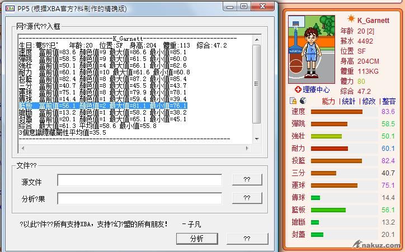Click the dice icon beside the notes icon

pos(303,101)
